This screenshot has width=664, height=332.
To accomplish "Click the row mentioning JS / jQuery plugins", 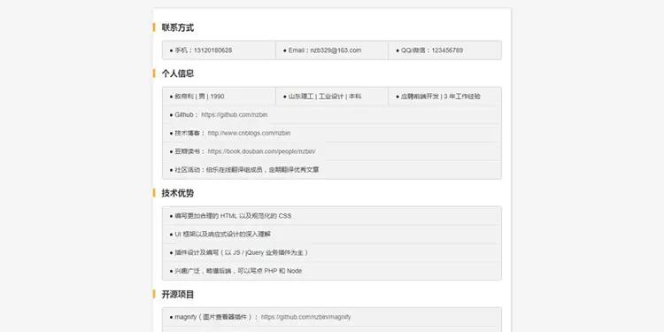I will tap(332, 252).
